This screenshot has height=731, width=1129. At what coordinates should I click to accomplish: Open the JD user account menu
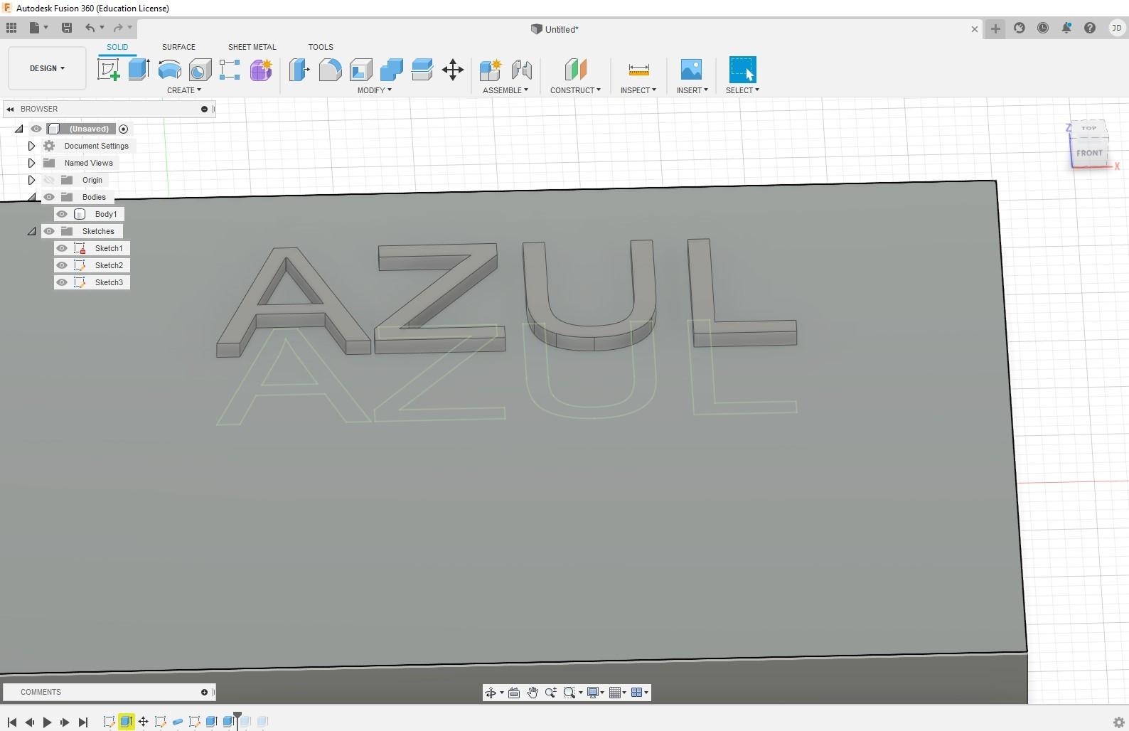click(1116, 28)
